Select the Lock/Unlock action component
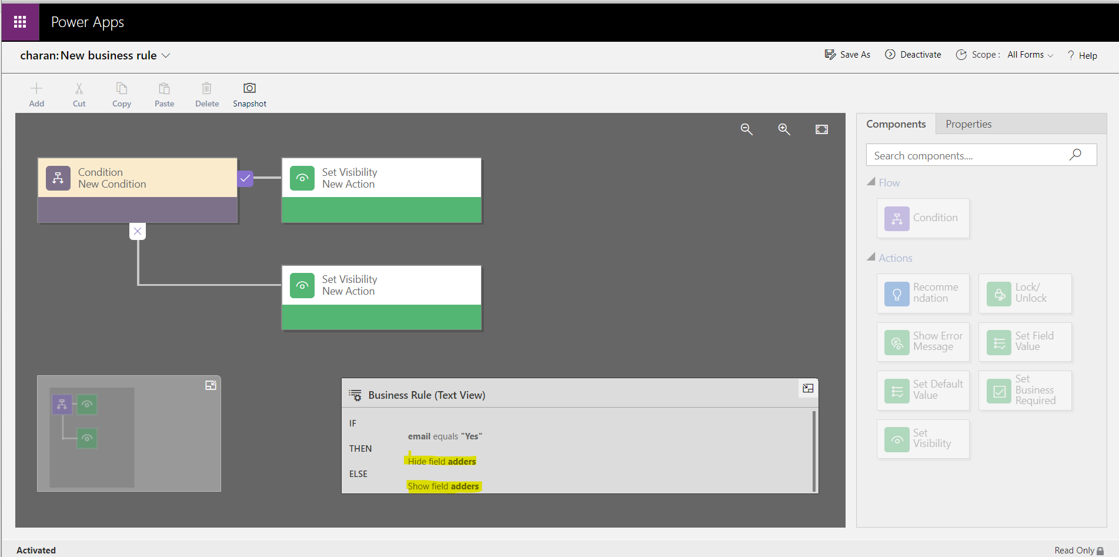This screenshot has width=1119, height=557. [1025, 293]
